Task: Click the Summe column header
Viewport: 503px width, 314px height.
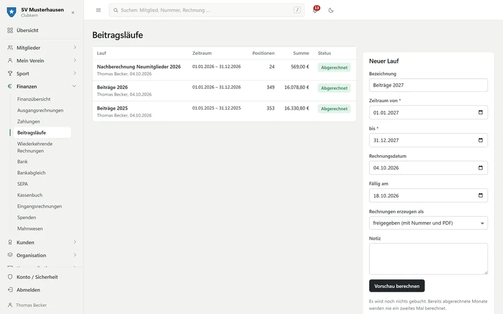Action: pos(301,53)
